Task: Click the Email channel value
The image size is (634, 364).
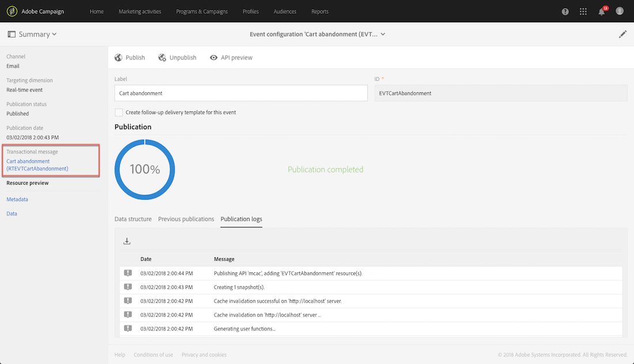Action: click(x=13, y=66)
